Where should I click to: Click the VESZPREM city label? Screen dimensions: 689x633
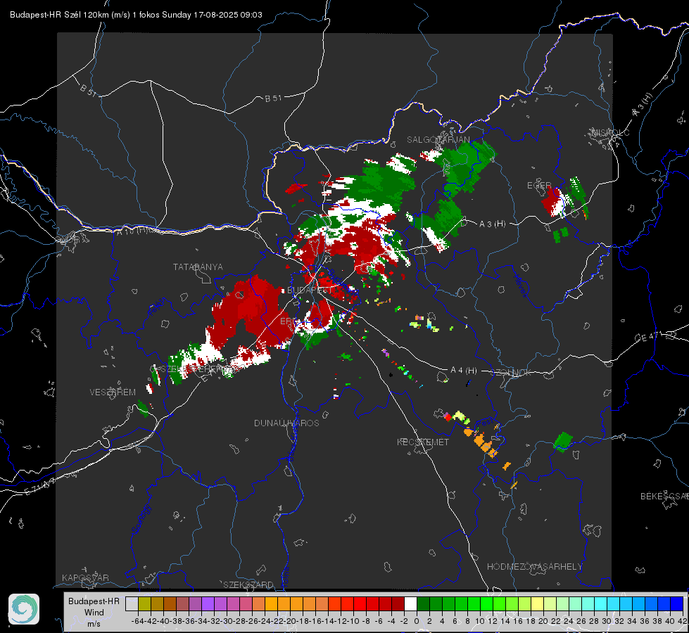pyautogui.click(x=113, y=392)
